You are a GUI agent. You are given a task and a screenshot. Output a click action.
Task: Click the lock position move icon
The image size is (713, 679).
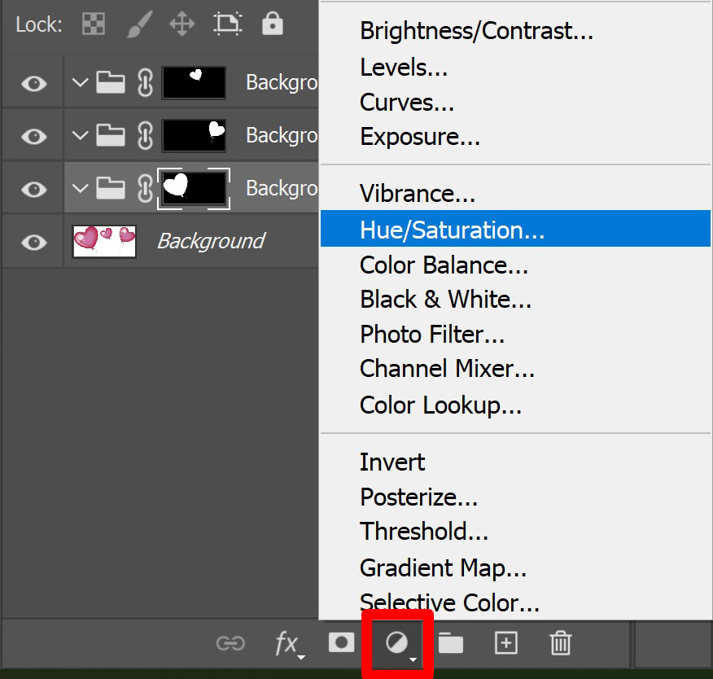(x=182, y=24)
